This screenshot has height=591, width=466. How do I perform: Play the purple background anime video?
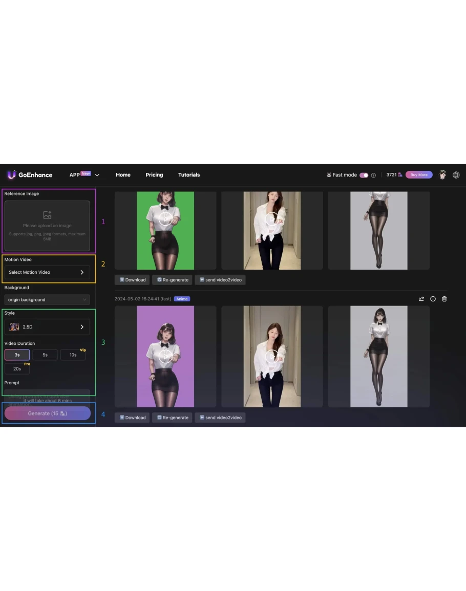[165, 356]
